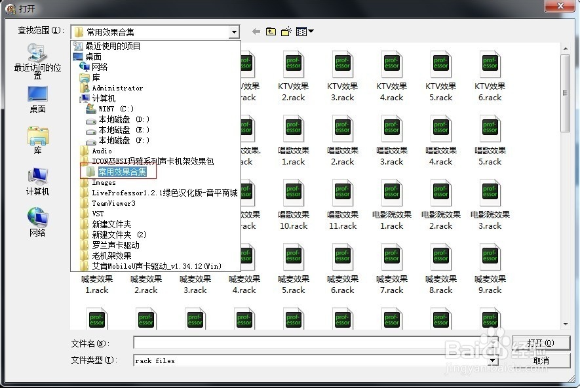Image resolution: width=580 pixels, height=388 pixels.
Task: Go up one folder level
Action: pos(271,31)
